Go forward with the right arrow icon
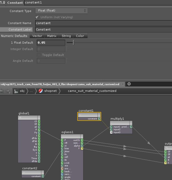The width and height of the screenshot is (172, 180). [8, 91]
